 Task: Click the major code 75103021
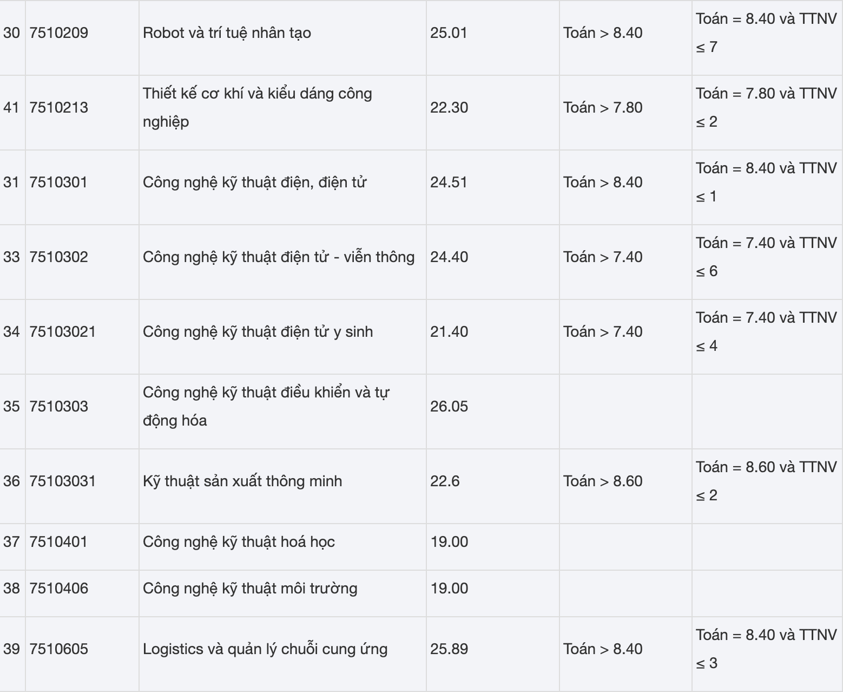pos(63,332)
